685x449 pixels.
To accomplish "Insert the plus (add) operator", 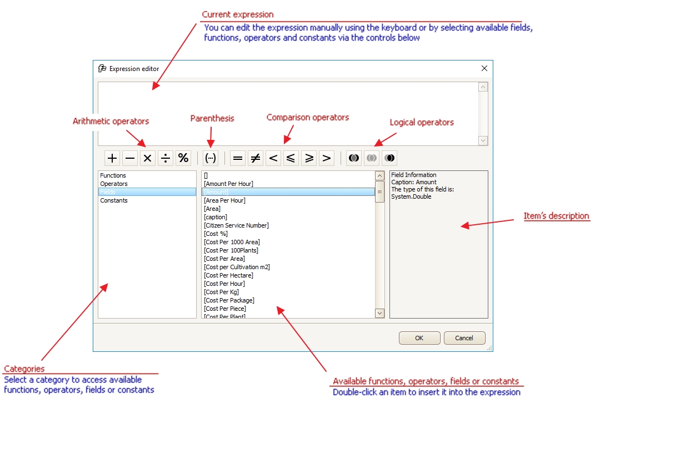I will coord(112,158).
